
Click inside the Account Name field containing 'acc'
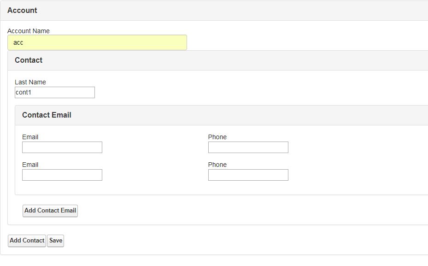(97, 42)
